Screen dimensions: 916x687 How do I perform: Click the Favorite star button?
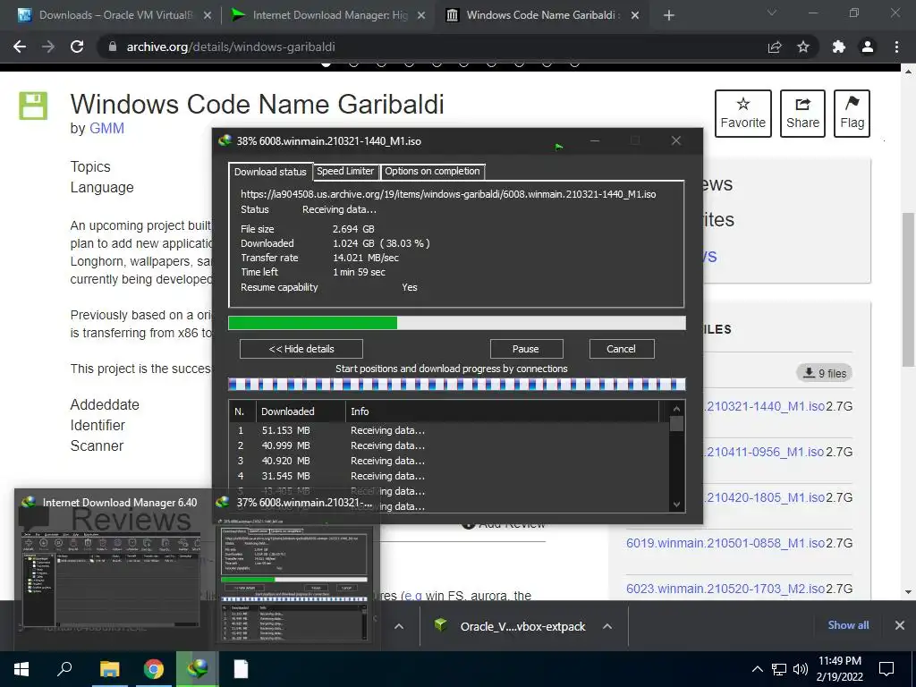click(743, 114)
